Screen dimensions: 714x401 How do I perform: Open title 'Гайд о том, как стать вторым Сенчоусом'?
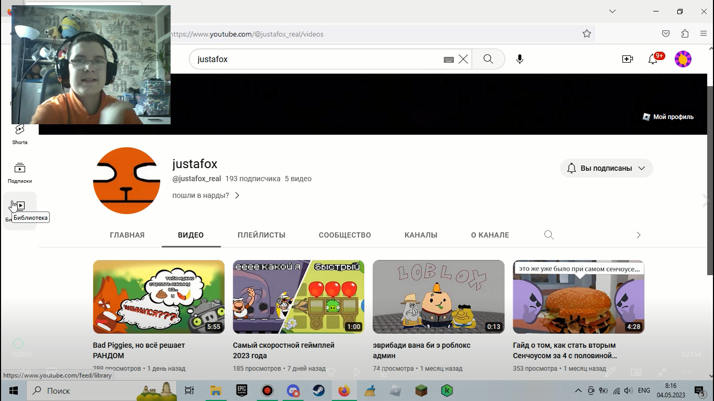click(x=565, y=350)
